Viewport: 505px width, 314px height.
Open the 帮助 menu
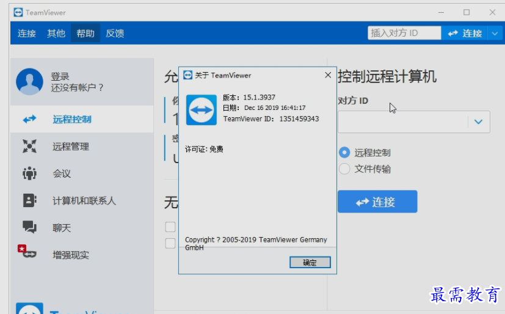[x=85, y=33]
